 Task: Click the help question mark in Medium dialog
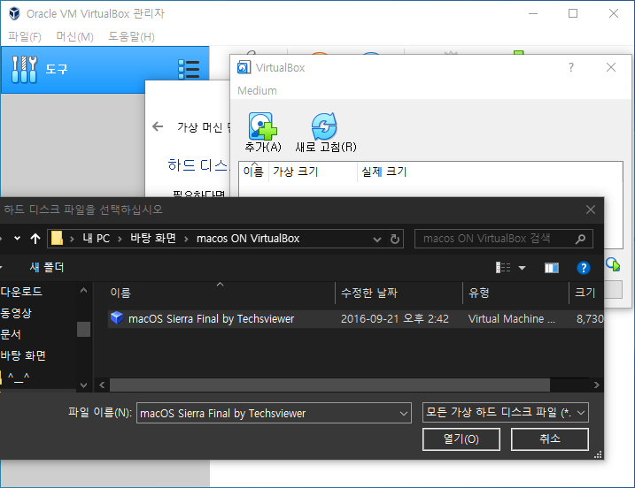pyautogui.click(x=571, y=67)
